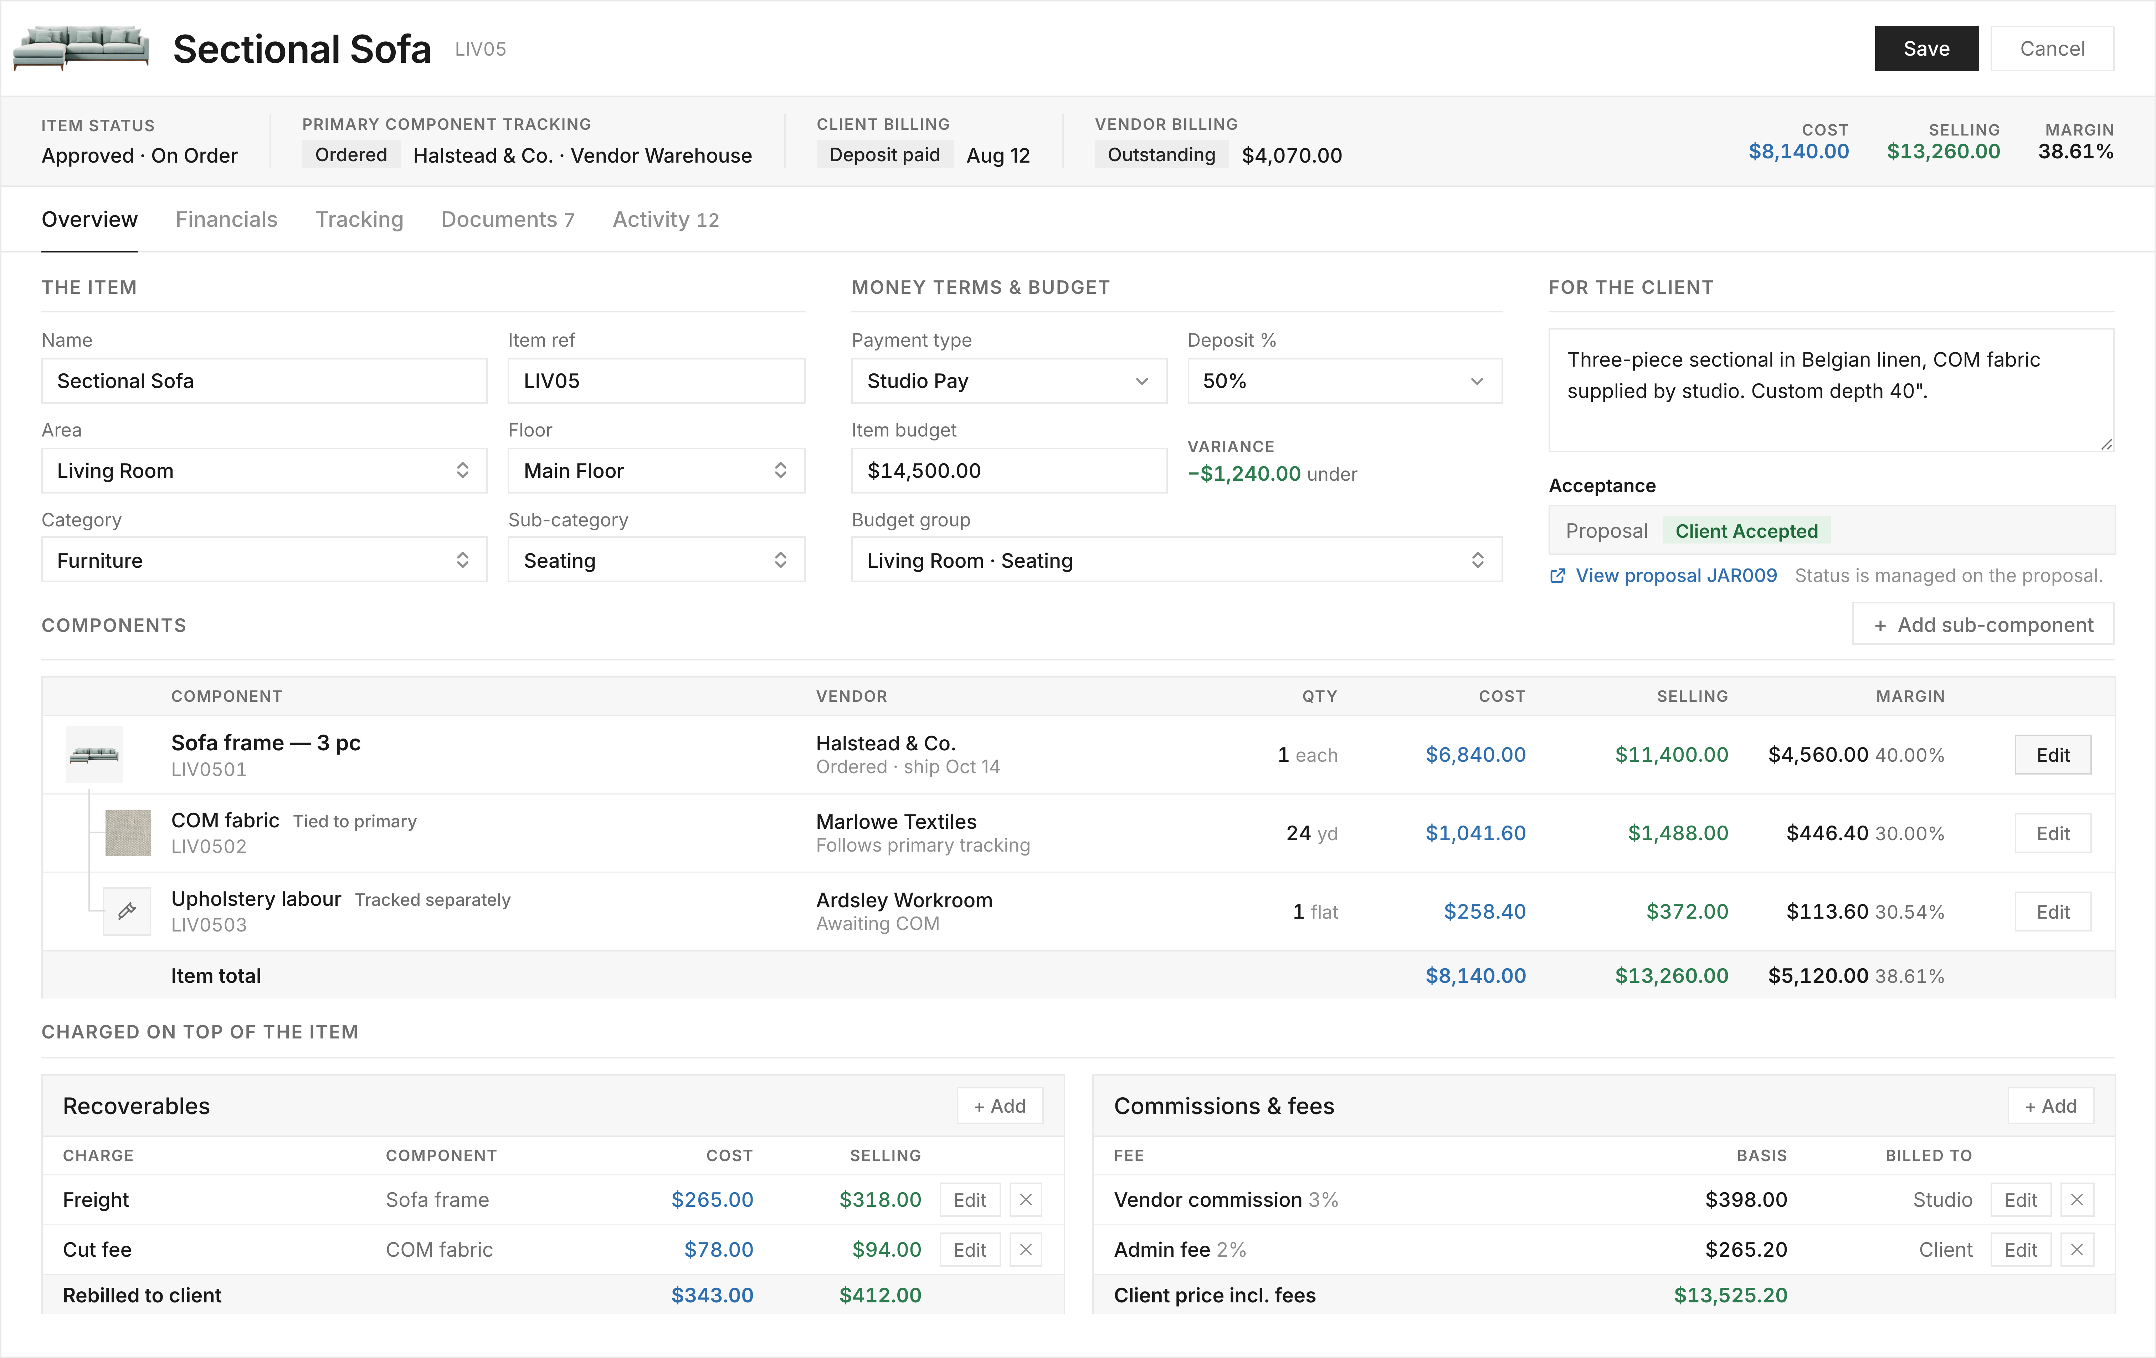Remove the Freight recoverable charge
The width and height of the screenshot is (2156, 1358).
point(1026,1199)
